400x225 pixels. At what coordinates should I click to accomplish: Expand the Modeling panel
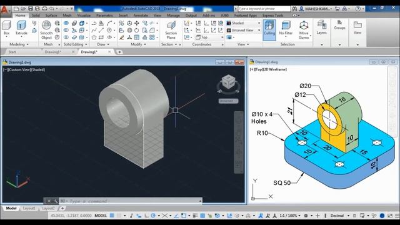click(19, 44)
